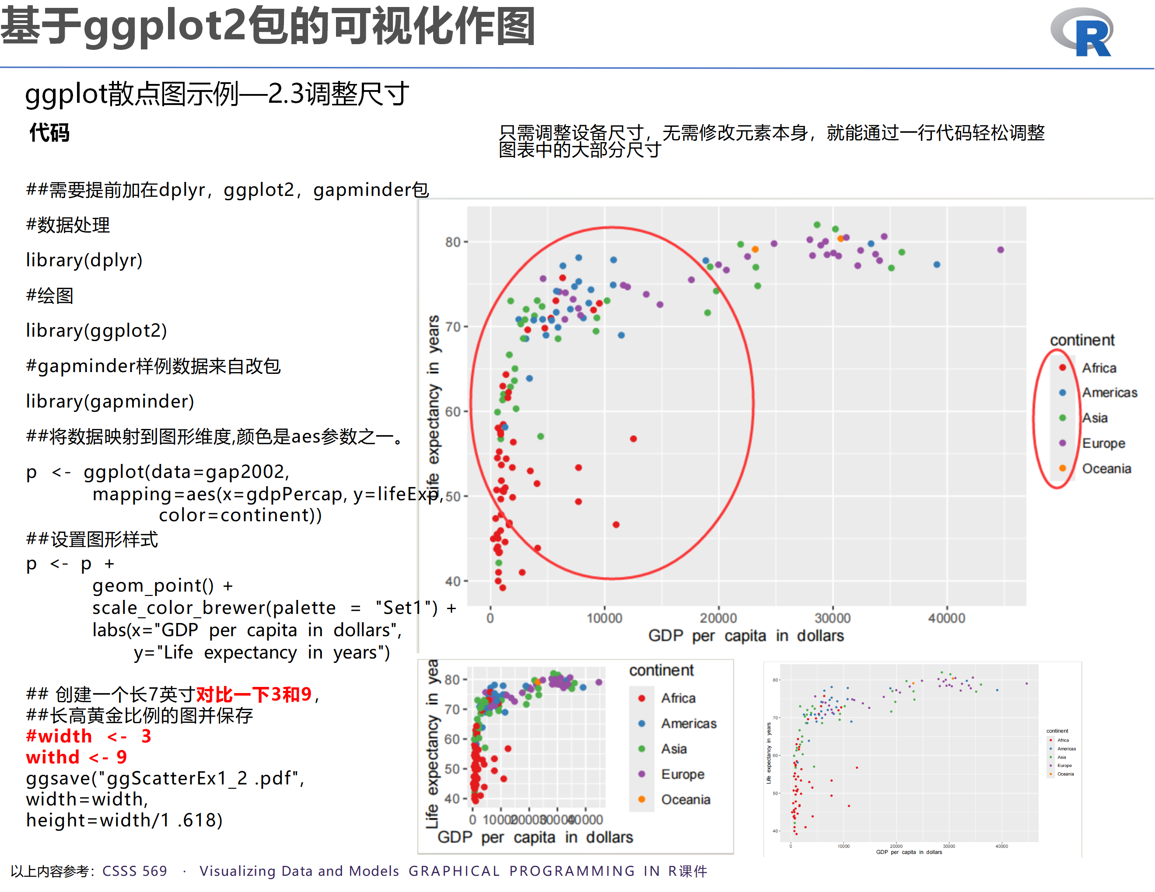
Task: Click the line height=width/1 .618)
Action: coord(124,820)
